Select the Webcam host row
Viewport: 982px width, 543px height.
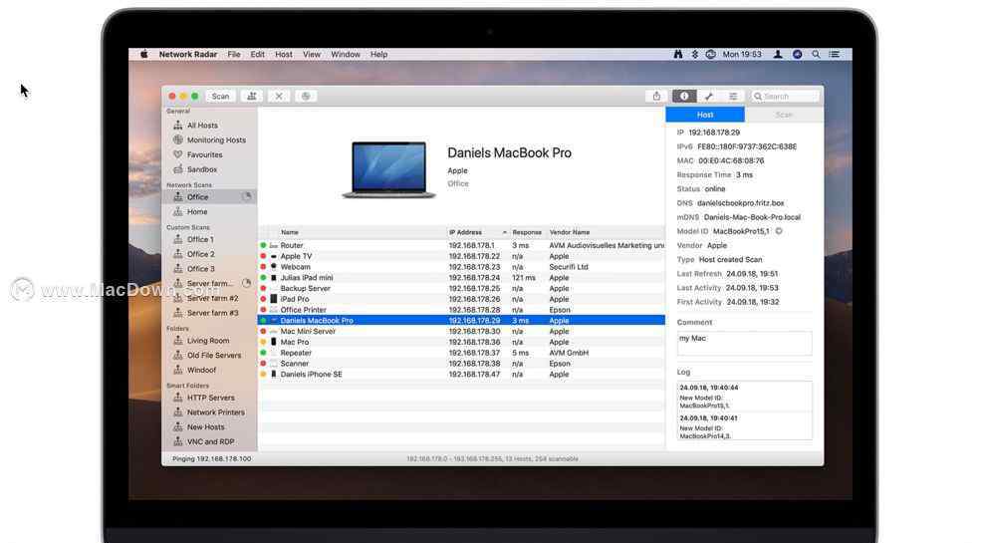[x=461, y=267]
